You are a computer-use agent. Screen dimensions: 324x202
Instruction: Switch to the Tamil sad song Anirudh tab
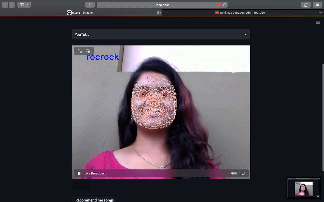coord(240,12)
